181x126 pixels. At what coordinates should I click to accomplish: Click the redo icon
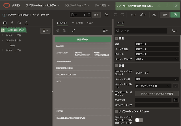pyautogui.click(x=122, y=15)
